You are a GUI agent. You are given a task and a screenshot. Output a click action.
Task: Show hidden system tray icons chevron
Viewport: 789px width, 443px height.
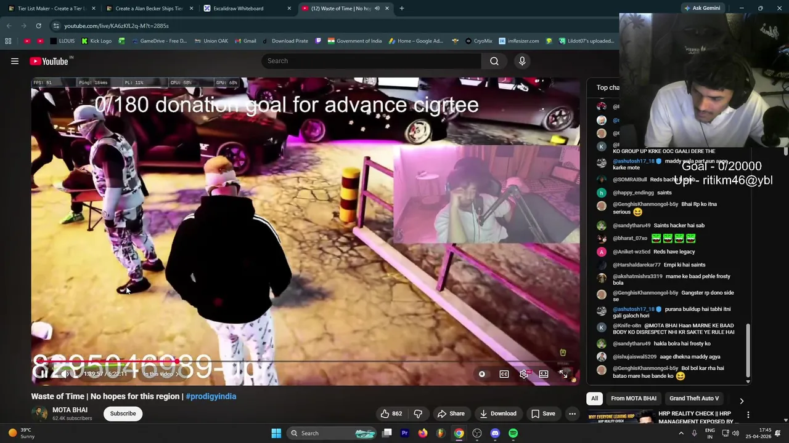tap(681, 433)
